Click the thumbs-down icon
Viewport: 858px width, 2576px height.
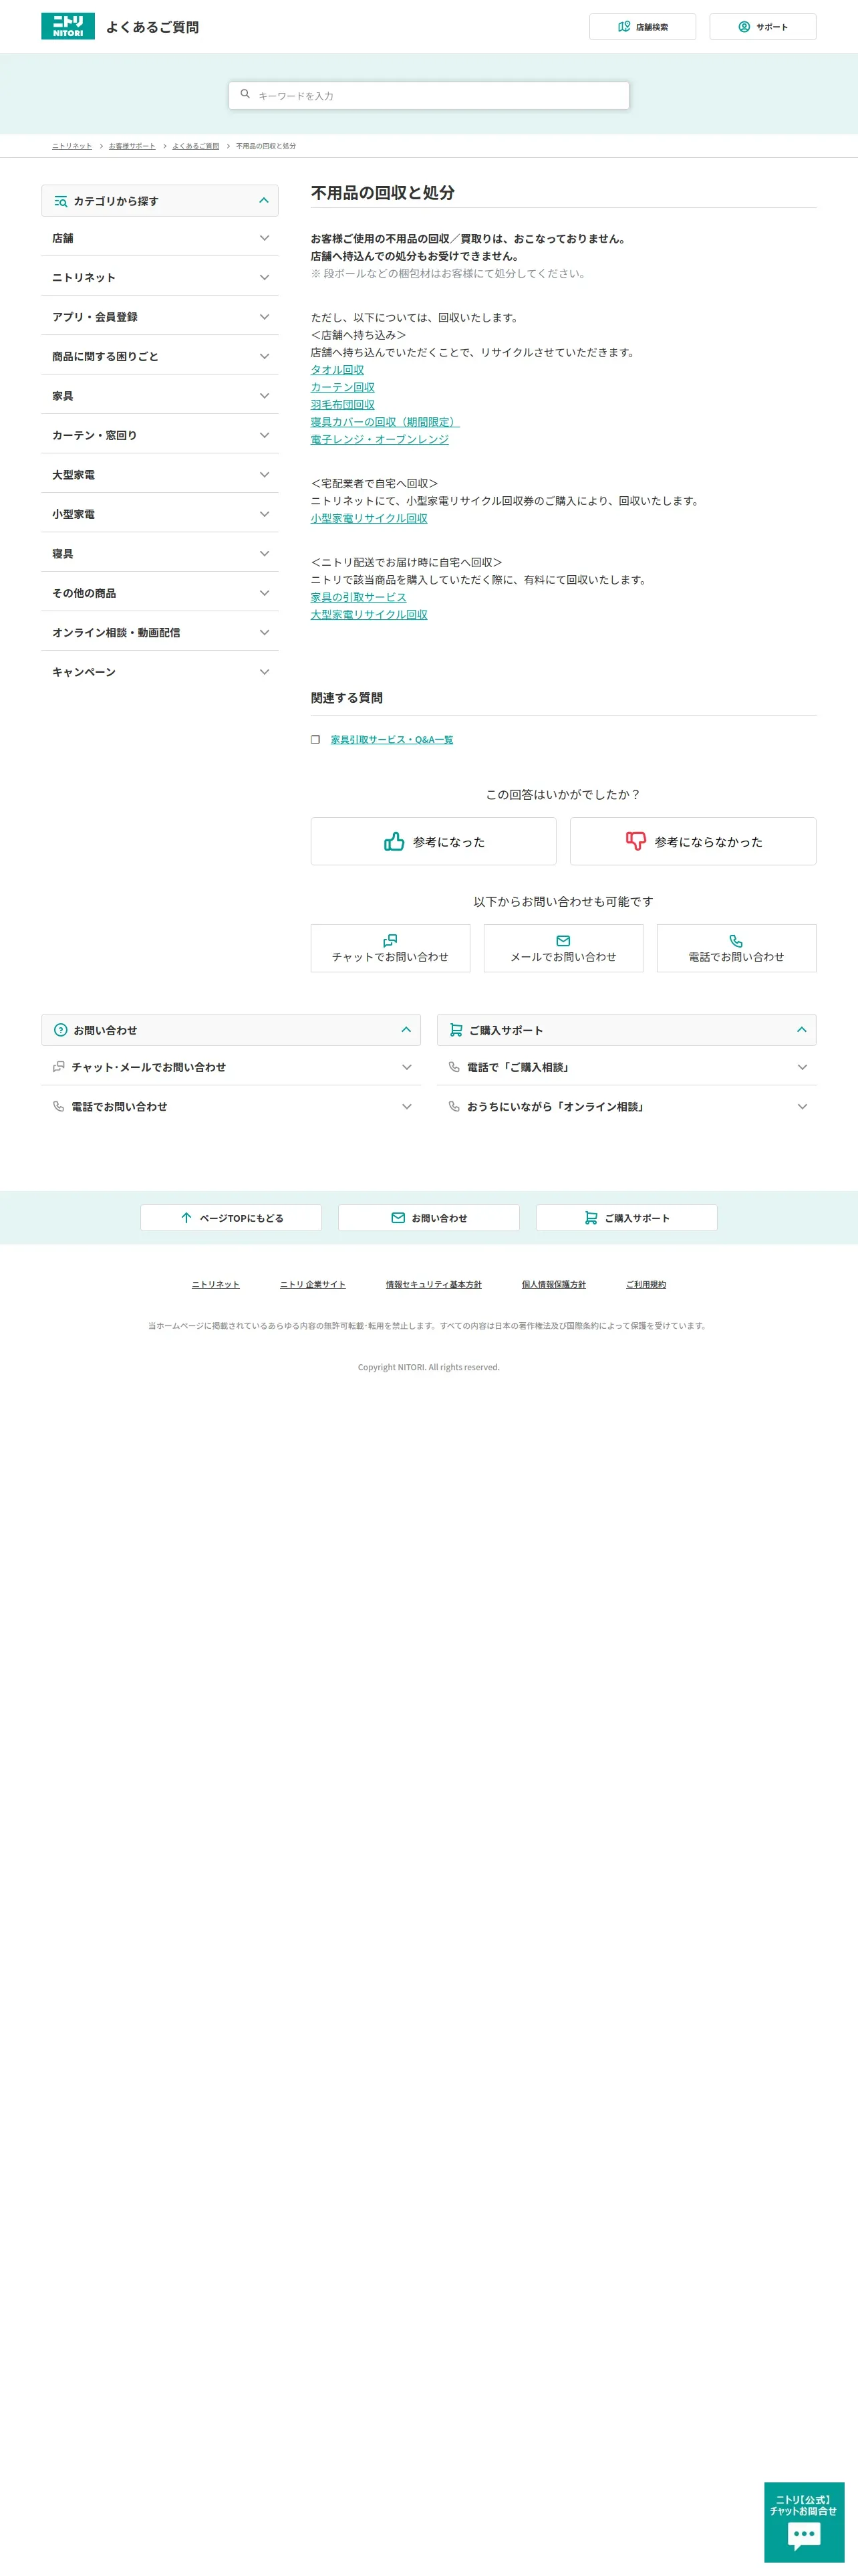635,841
